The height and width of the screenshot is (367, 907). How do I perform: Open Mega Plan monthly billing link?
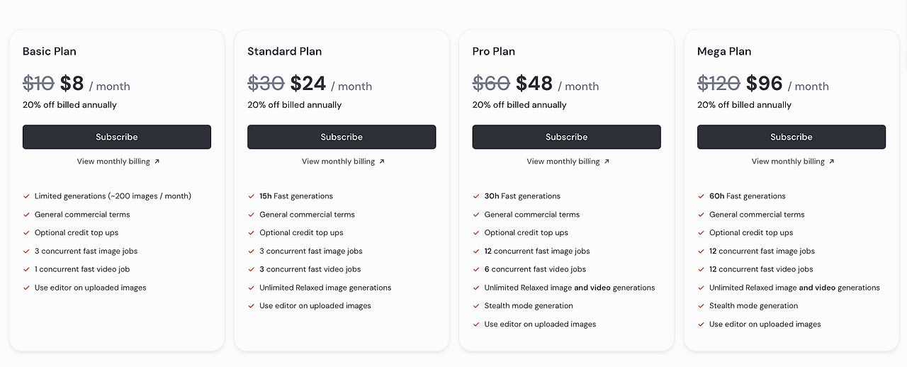pos(788,162)
